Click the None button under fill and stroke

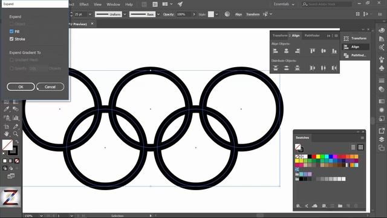pos(17,161)
